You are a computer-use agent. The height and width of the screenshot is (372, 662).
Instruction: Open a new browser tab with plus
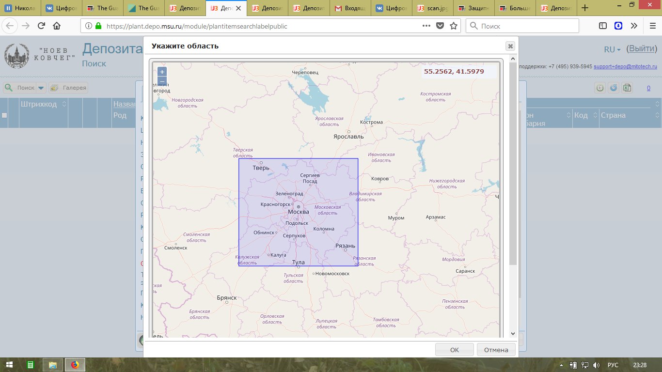[585, 8]
